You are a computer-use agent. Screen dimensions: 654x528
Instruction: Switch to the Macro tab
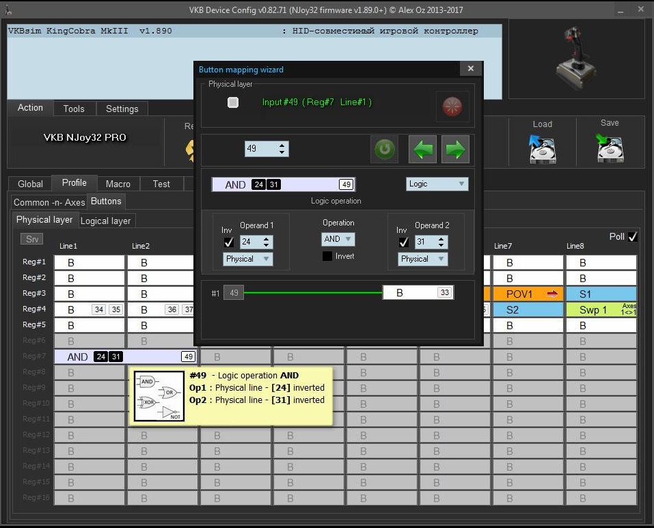click(118, 184)
